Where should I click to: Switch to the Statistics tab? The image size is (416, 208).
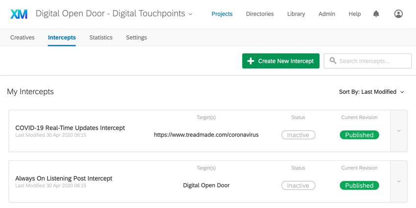click(101, 38)
